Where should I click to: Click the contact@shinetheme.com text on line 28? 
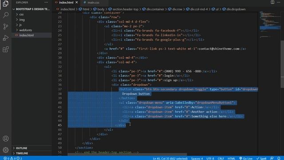click(x=219, y=48)
